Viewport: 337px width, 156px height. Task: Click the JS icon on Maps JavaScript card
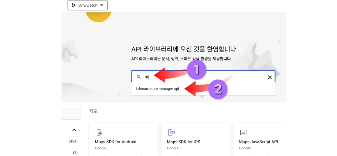pos(243,132)
